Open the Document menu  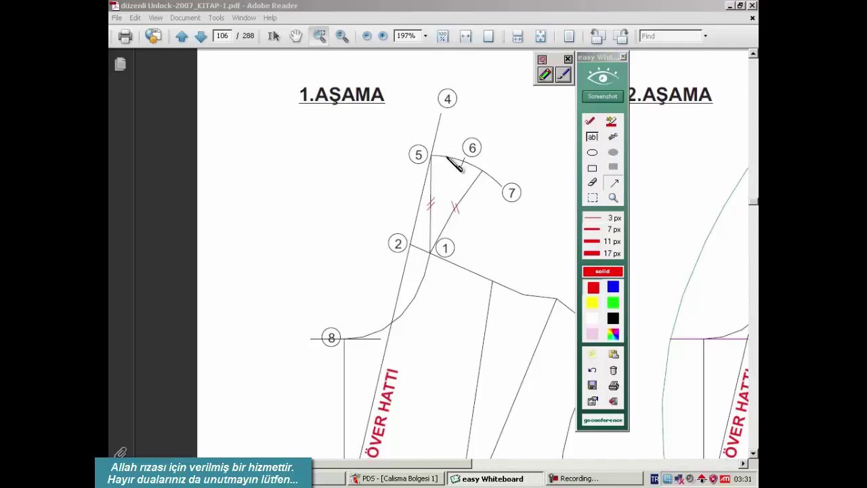[x=185, y=18]
